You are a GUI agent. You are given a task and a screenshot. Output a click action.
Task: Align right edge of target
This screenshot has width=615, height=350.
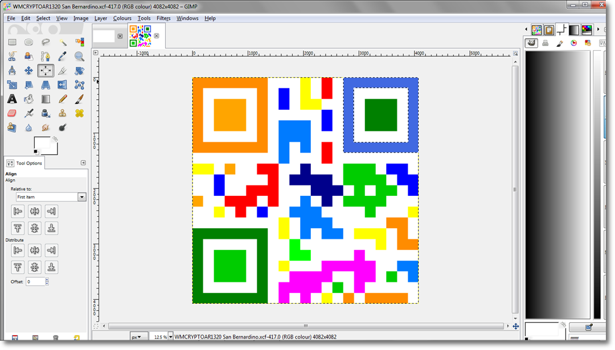tap(51, 211)
